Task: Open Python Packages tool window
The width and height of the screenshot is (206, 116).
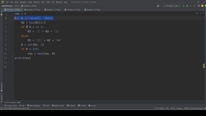Action: tap(33, 105)
